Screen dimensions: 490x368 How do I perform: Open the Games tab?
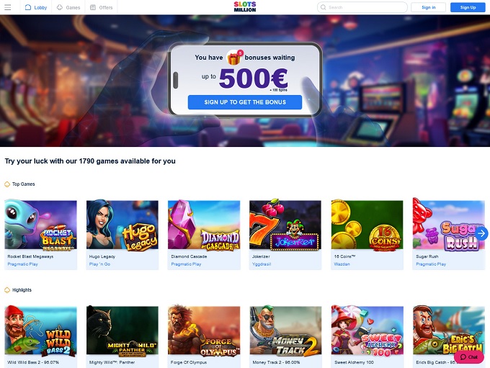click(x=68, y=7)
